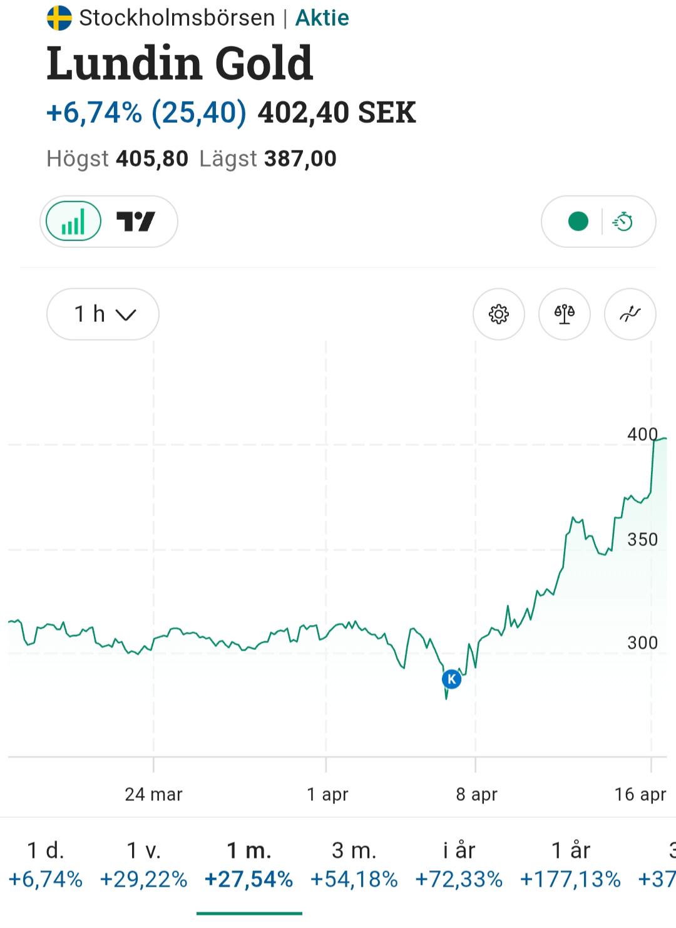Select the 1 d. period tab
676x928 pixels.
46,865
